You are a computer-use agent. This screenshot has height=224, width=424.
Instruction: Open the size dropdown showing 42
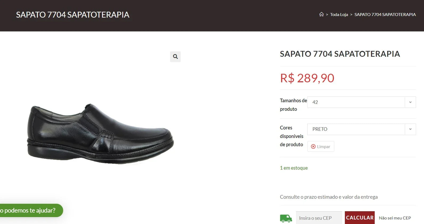[x=357, y=102]
